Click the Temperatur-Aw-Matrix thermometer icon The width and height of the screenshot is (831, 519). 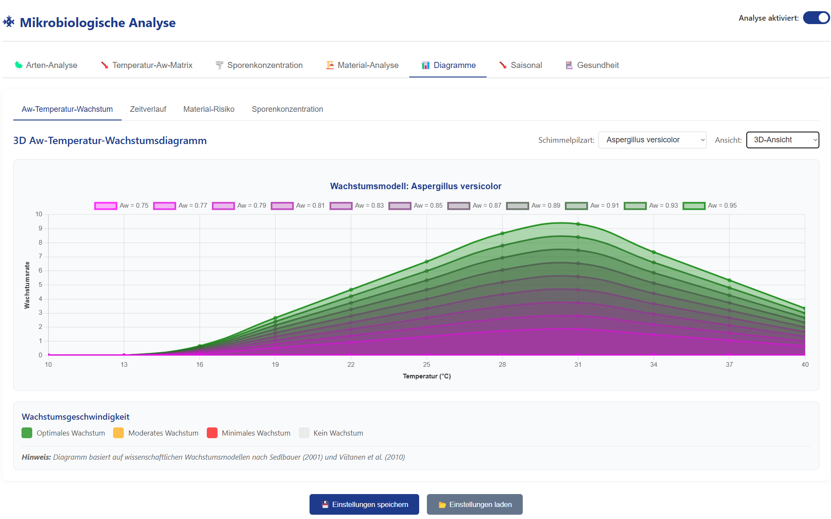pyautogui.click(x=104, y=65)
